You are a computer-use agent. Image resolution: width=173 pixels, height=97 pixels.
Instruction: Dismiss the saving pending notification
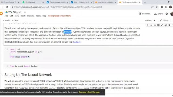pyautogui.click(x=102, y=92)
